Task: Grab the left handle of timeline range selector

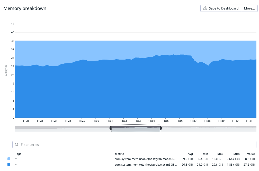Action: point(111,128)
